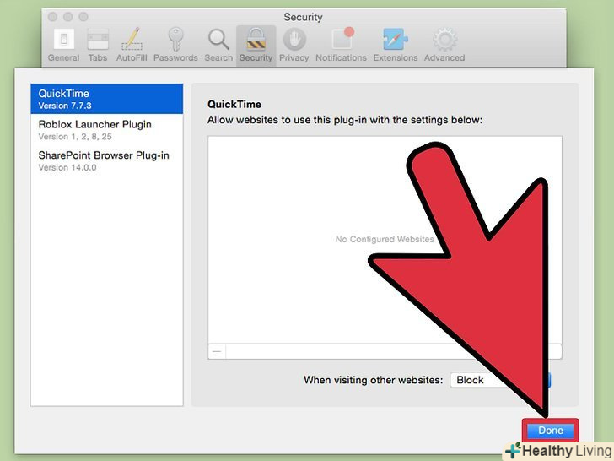Select Roblox Launcher Plugin in list

click(107, 130)
